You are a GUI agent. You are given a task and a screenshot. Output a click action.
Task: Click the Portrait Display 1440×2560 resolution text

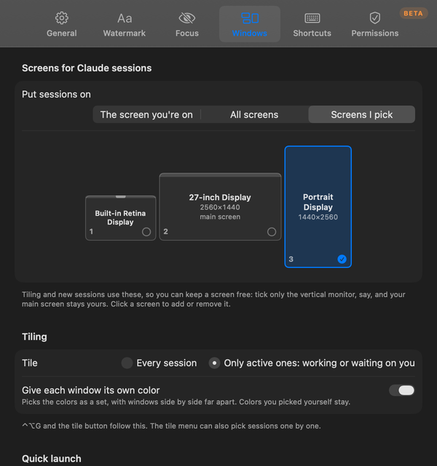(x=318, y=217)
